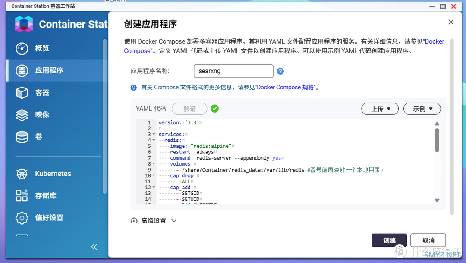
Task: Open the 存储库 registry icon
Action: pos(22,196)
